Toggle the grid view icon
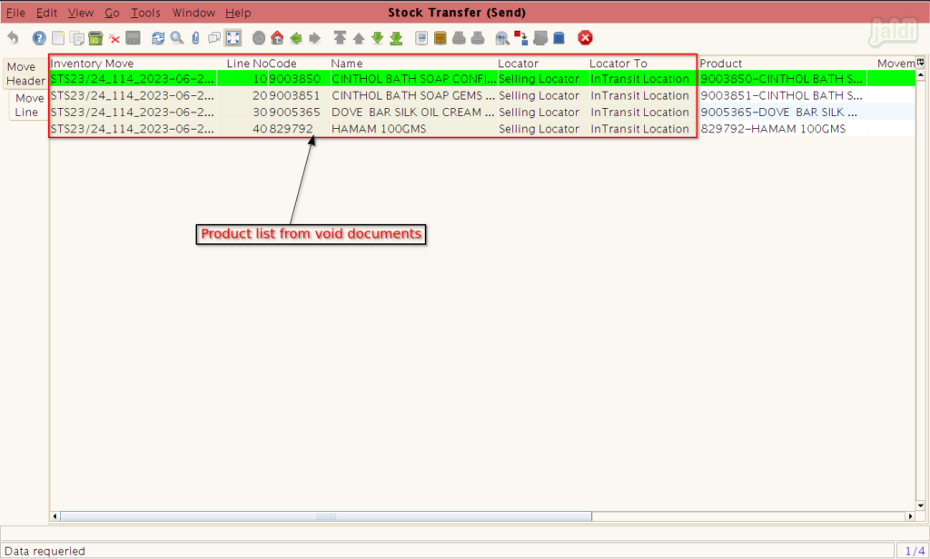The image size is (930, 559). pos(233,38)
